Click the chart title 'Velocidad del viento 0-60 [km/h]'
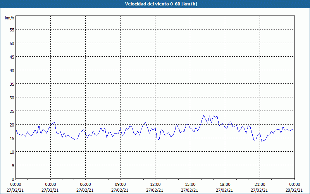The width and height of the screenshot is (310, 194). coord(161,4)
